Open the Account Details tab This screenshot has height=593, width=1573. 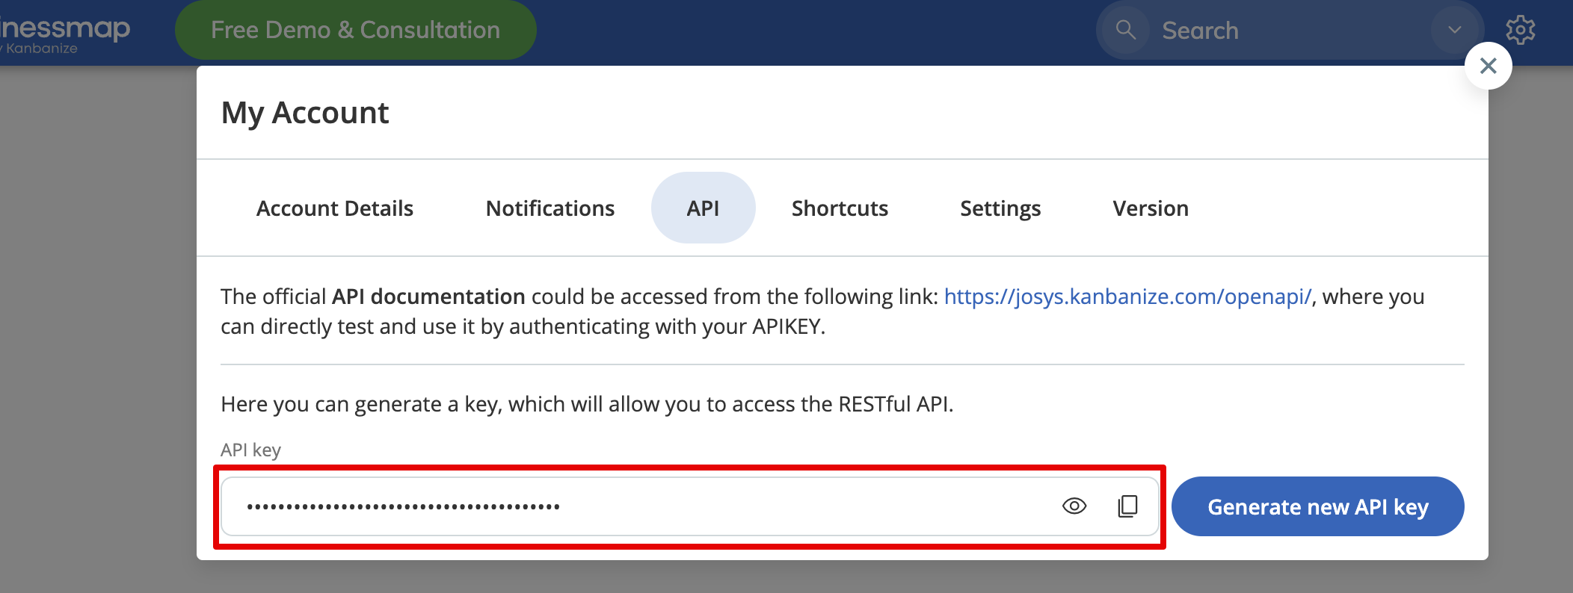[334, 208]
